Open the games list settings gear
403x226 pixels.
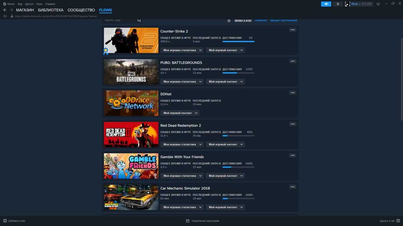pos(229,21)
